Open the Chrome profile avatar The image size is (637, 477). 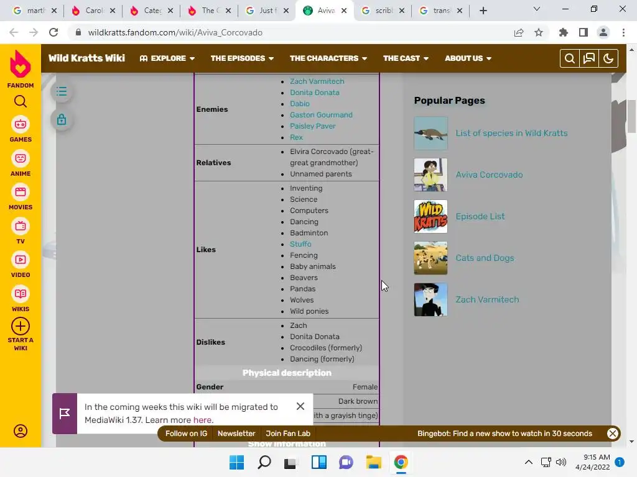point(603,32)
